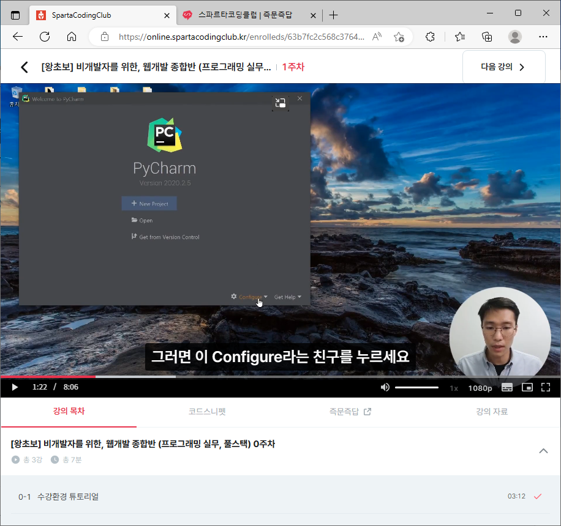561x526 pixels.
Task: Open the browser Settings and more menu
Action: tap(543, 37)
